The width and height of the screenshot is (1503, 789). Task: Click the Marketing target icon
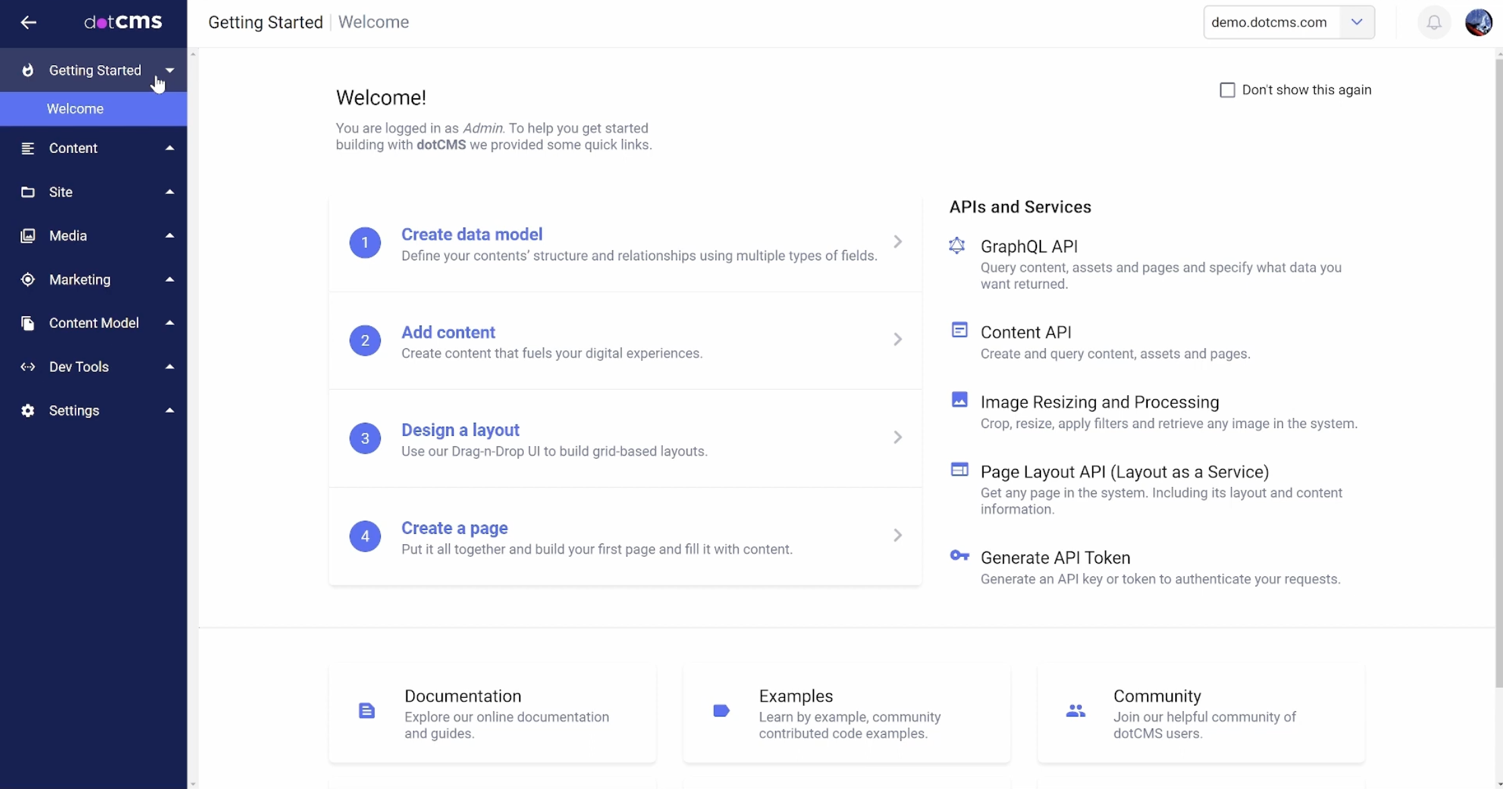(28, 280)
